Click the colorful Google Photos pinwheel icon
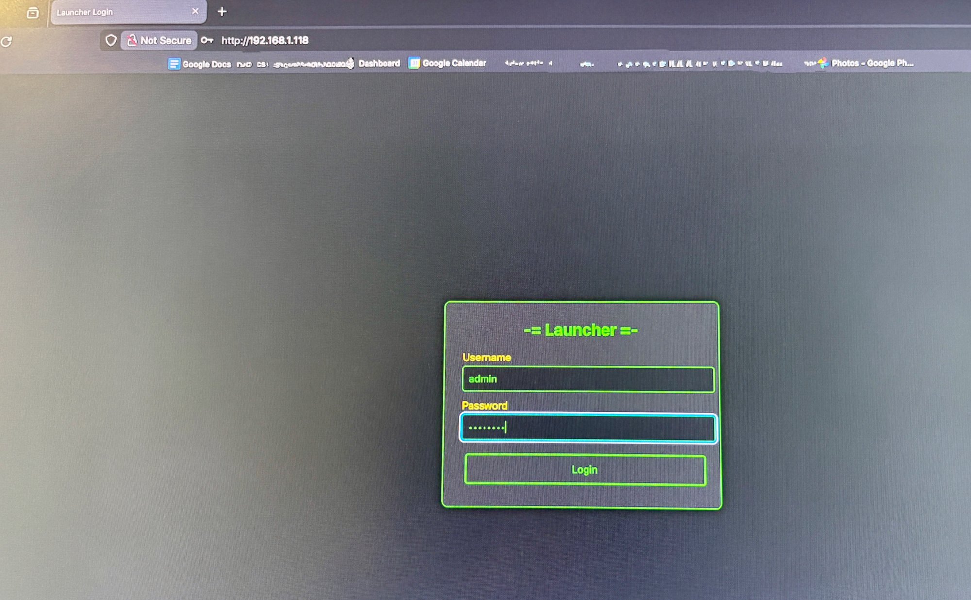Image resolution: width=971 pixels, height=600 pixels. click(824, 63)
